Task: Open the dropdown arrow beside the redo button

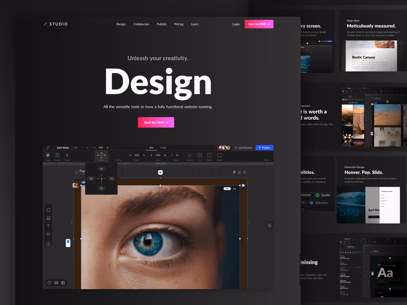Action: [88, 147]
